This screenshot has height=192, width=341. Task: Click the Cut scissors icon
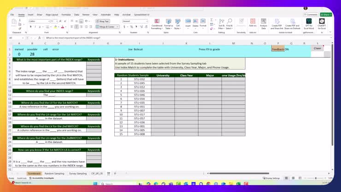[x=20, y=20]
